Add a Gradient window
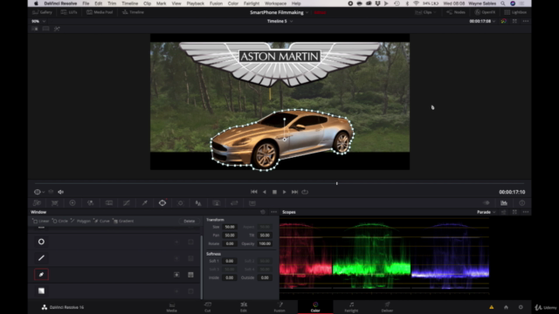 coord(123,221)
